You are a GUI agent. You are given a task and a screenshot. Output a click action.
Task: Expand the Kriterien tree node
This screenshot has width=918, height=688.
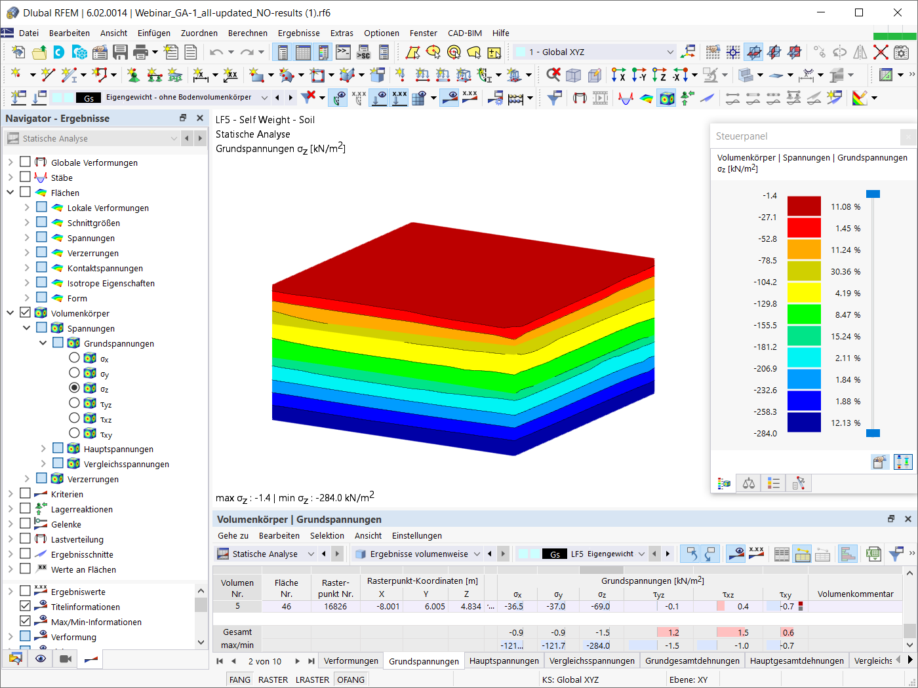pyautogui.click(x=10, y=494)
